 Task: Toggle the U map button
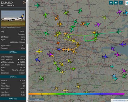coord(111,3)
